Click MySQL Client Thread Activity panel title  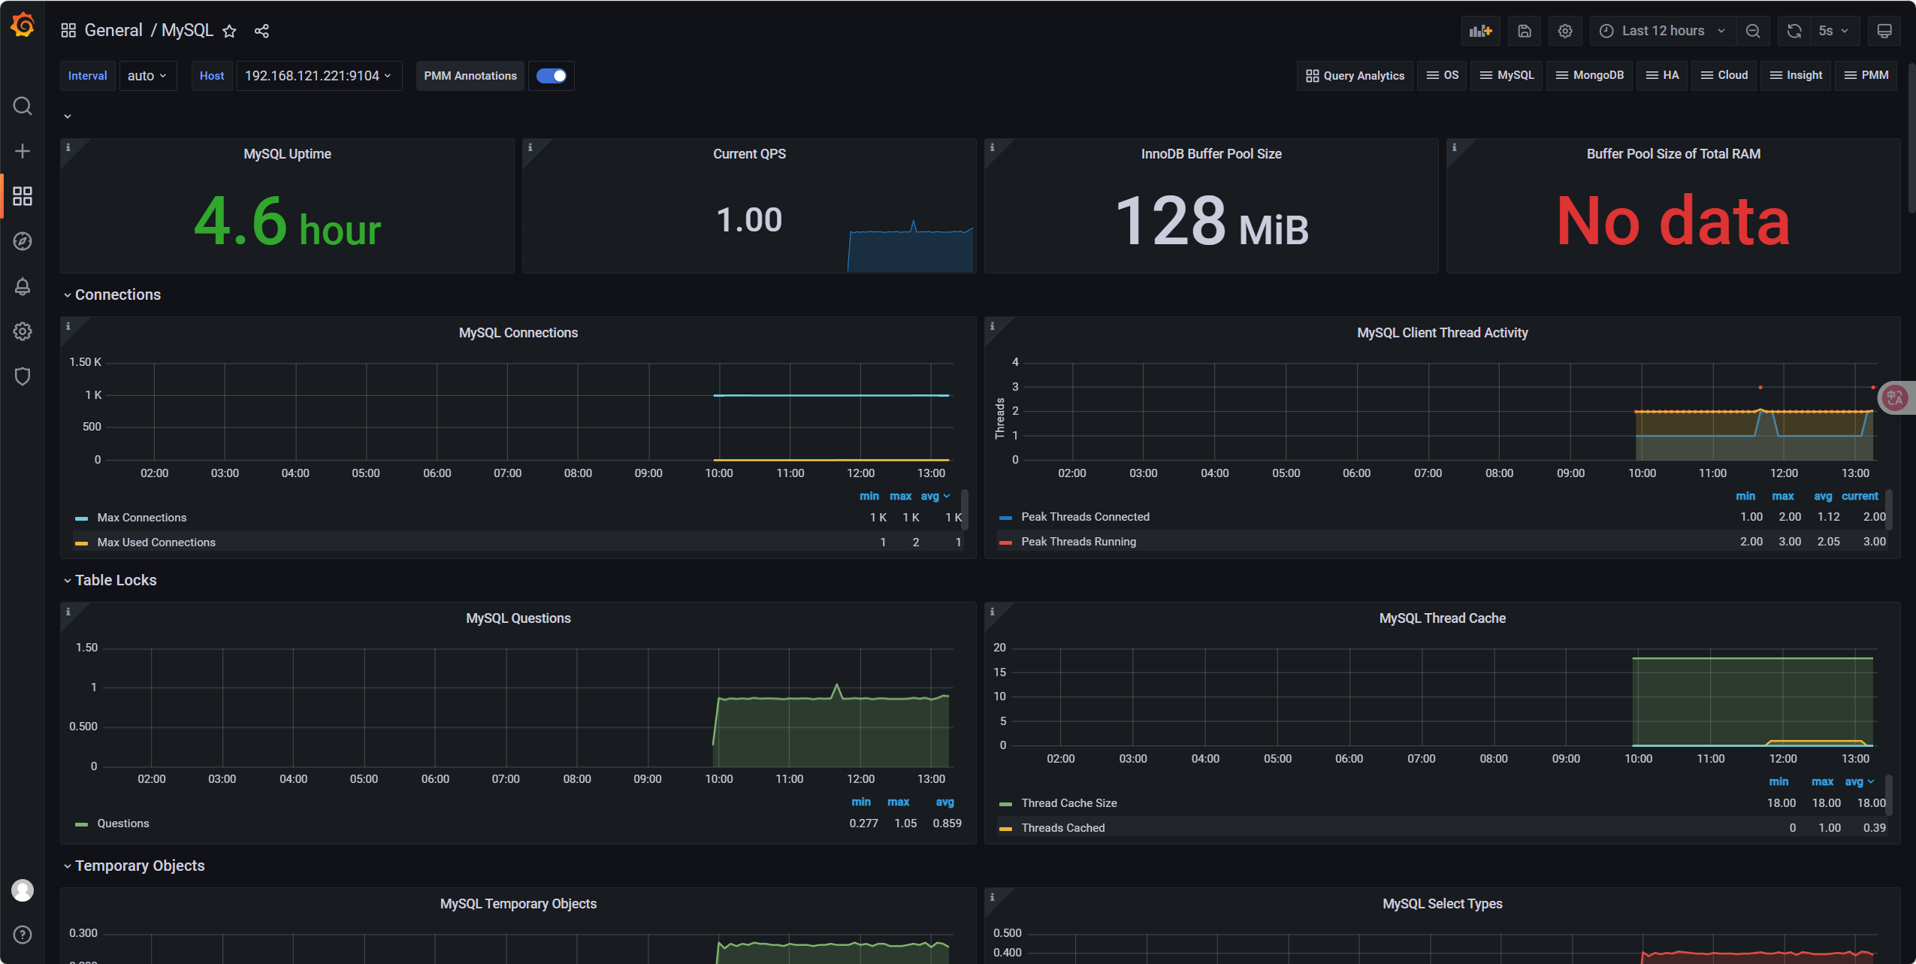tap(1442, 333)
